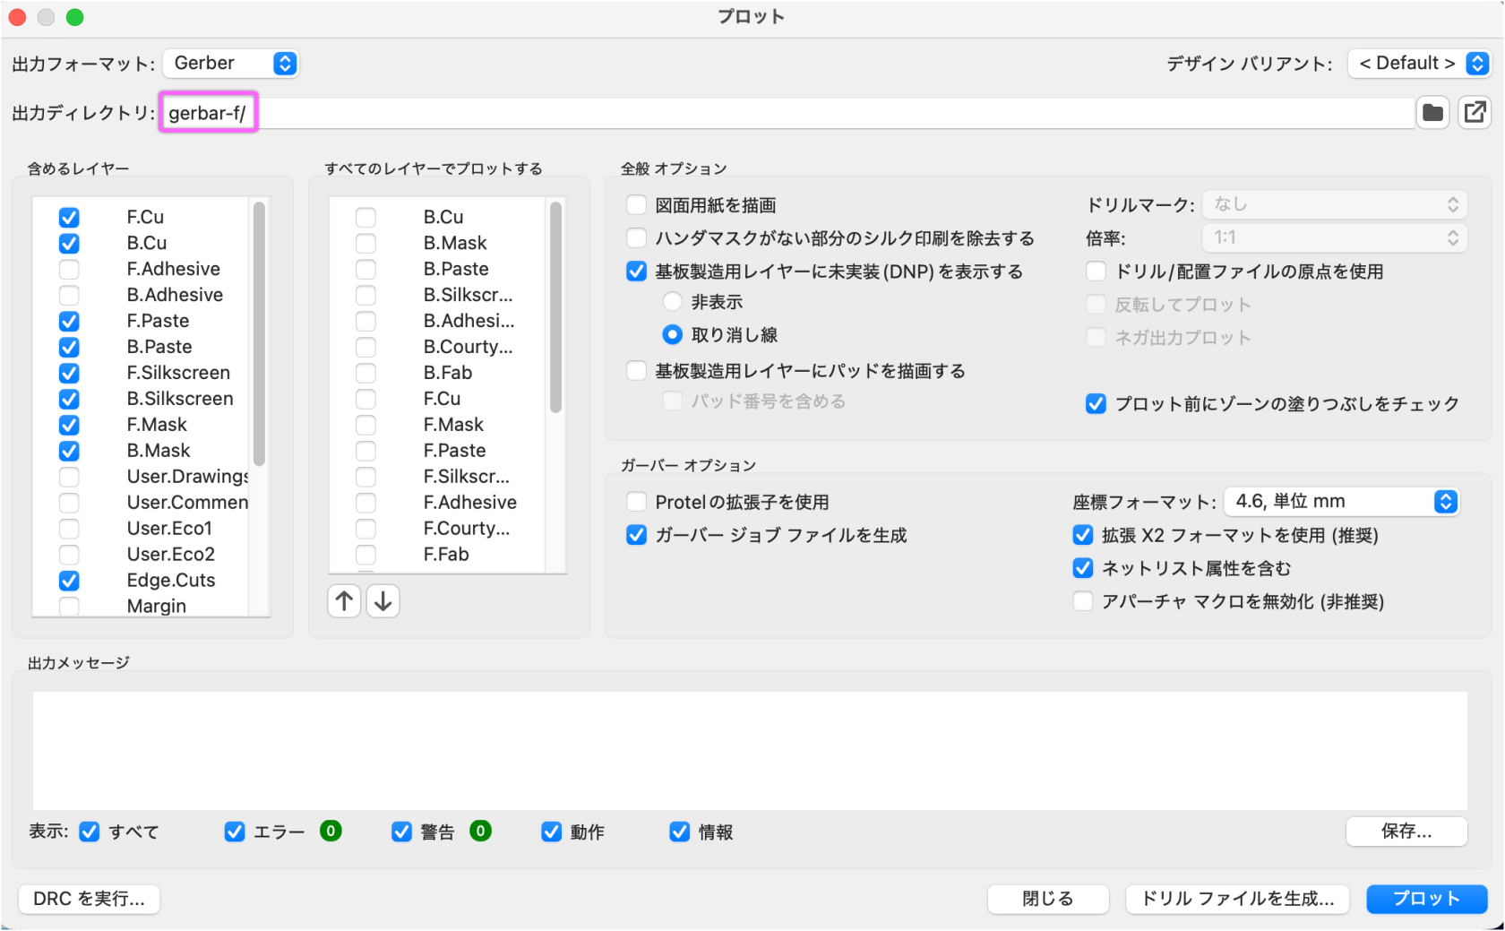
Task: Select the 取り消し線 radio button
Action: tap(672, 335)
